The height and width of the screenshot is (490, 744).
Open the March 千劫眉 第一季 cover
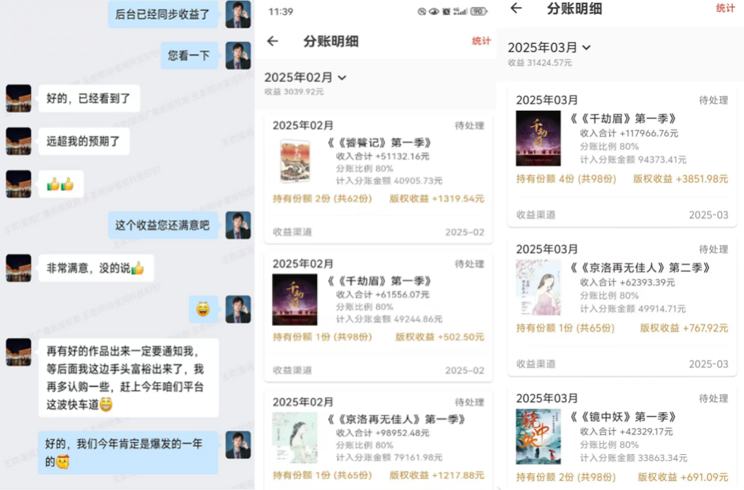(538, 138)
